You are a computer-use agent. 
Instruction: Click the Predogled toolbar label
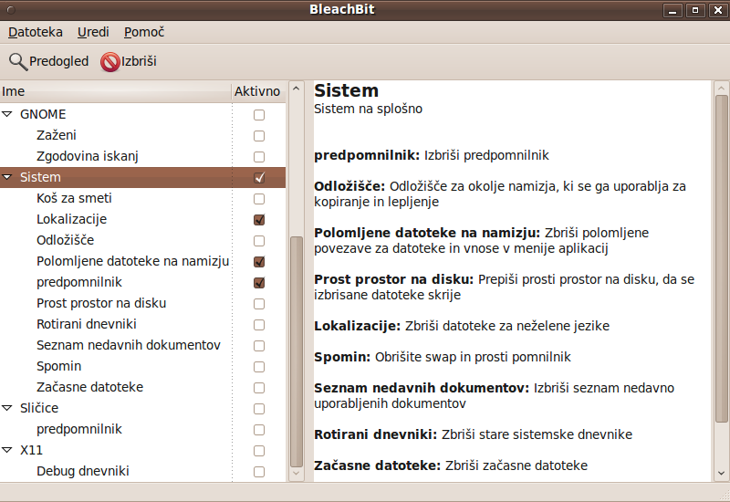[x=58, y=61]
